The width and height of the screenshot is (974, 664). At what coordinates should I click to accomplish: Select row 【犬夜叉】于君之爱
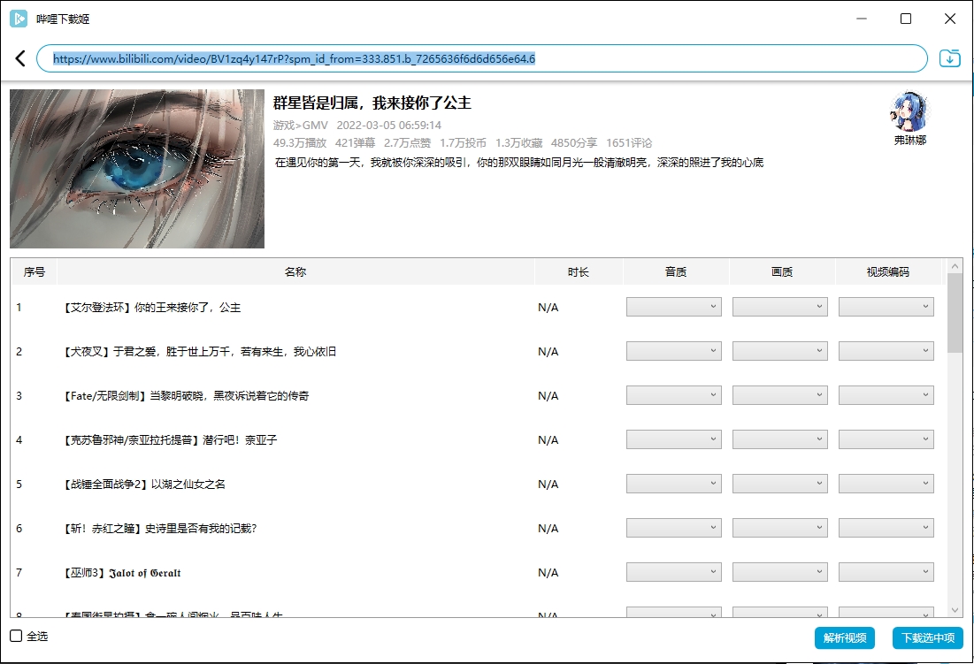click(x=479, y=351)
